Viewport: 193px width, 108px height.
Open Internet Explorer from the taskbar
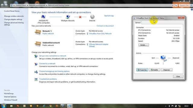(44, 106)
